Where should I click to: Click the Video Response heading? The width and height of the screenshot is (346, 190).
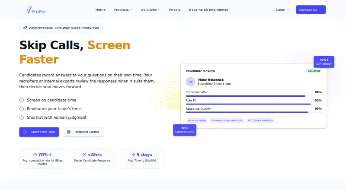tap(211, 79)
